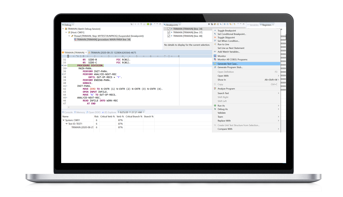Screen dimensions: 343x197
Task: Click the Toggle Skippoint icon in context menu
Action: point(215,37)
